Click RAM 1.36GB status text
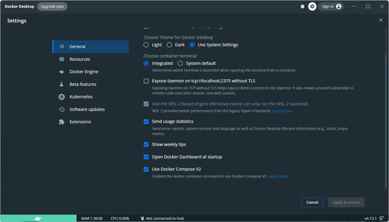Image resolution: width=389 pixels, height=222 pixels. (92, 218)
